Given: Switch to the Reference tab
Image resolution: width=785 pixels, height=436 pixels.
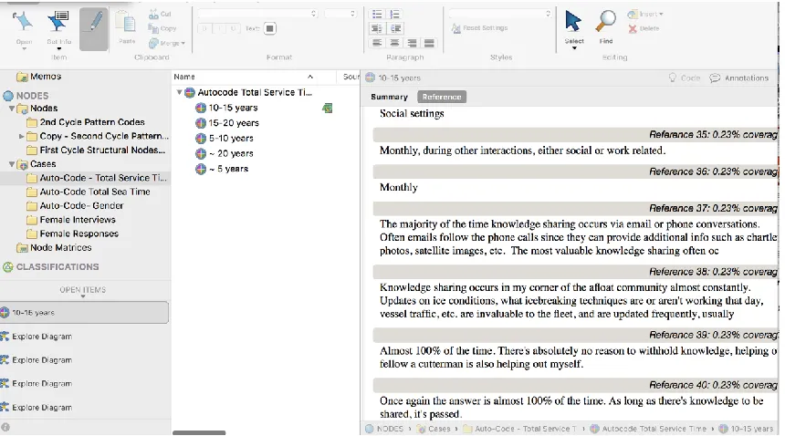Looking at the screenshot, I should [442, 97].
